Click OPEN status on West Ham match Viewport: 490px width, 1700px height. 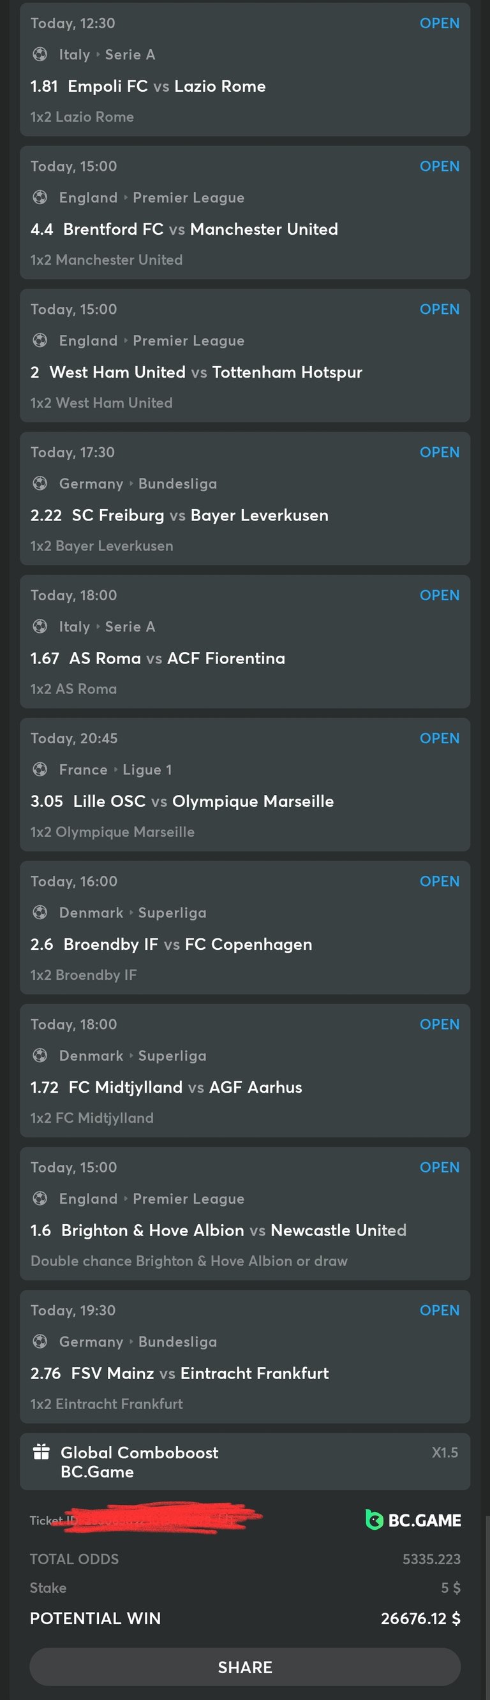(439, 309)
